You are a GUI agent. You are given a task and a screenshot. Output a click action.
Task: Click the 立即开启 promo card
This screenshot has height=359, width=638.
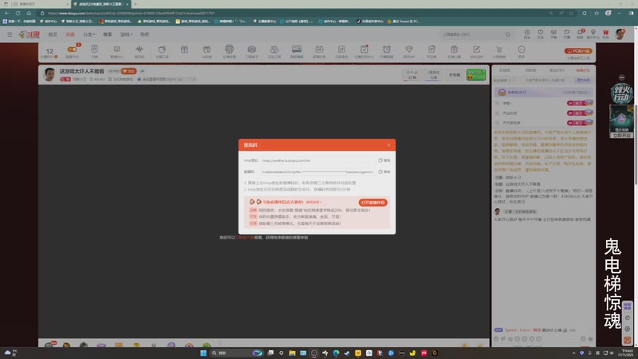click(621, 122)
